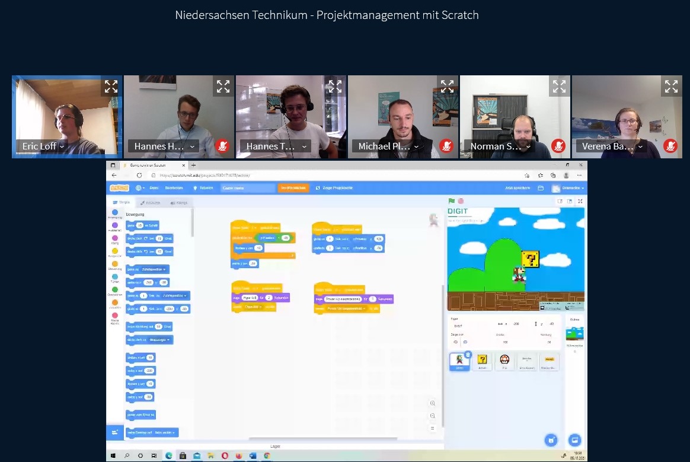The width and height of the screenshot is (690, 462).
Task: Click the red stop sign above the stage
Action: coord(461,201)
